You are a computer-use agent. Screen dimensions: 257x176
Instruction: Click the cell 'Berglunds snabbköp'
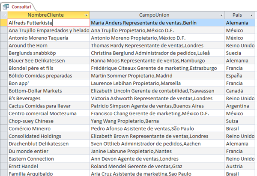click(48, 53)
